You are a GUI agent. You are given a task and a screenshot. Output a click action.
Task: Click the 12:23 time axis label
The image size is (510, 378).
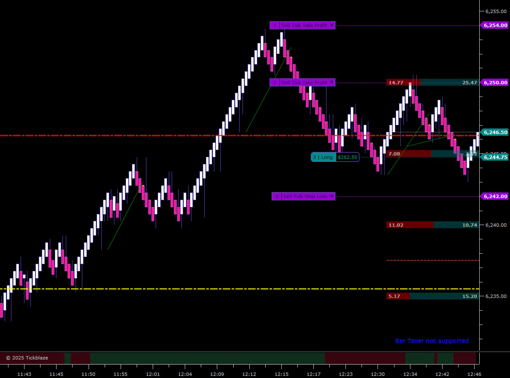coord(345,374)
